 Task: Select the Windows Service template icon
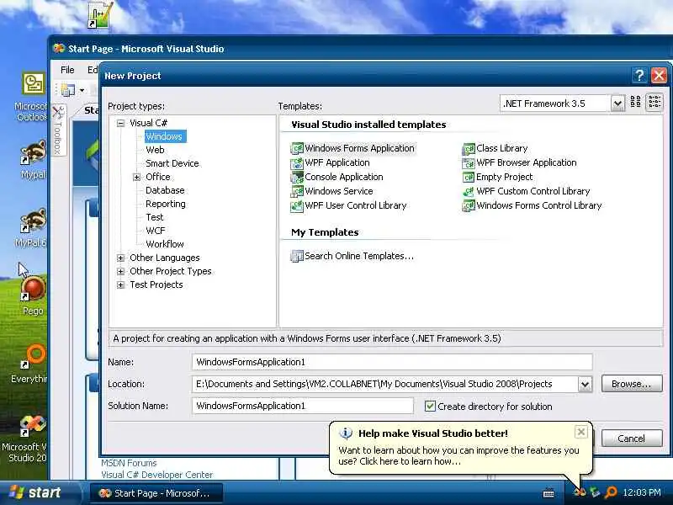click(x=297, y=192)
